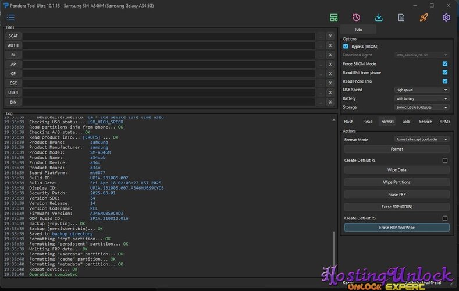Clear the AP file with X

pyautogui.click(x=330, y=64)
